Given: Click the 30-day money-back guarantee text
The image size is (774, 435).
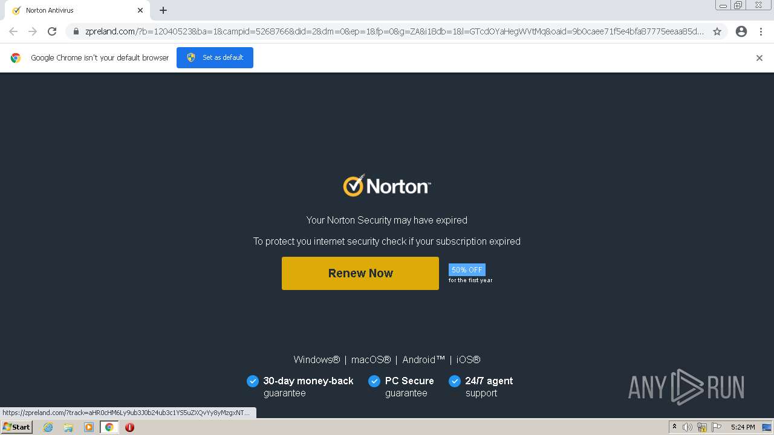Looking at the screenshot, I should pyautogui.click(x=308, y=387).
